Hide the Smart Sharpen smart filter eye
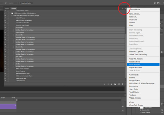 coord(141,112)
